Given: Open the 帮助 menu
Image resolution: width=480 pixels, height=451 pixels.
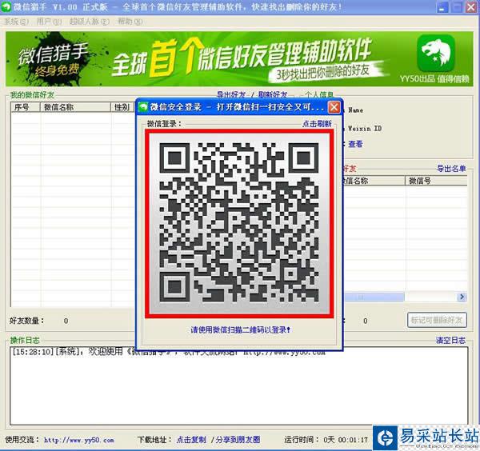Looking at the screenshot, I should point(130,22).
